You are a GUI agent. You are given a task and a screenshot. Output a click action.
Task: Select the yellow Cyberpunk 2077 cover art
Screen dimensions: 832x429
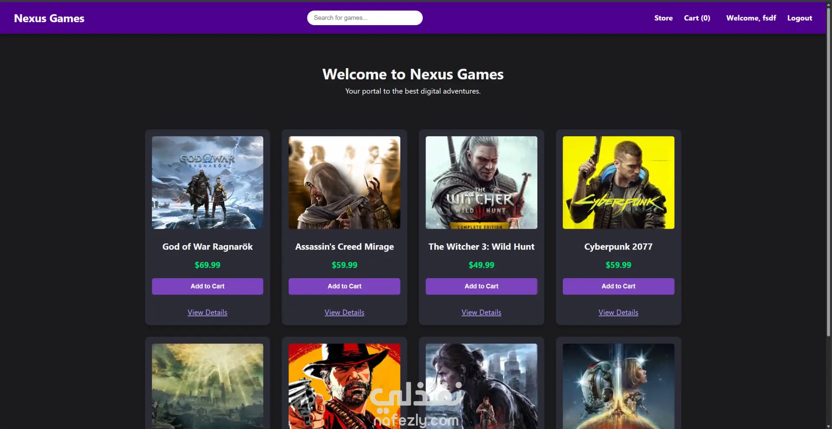pyautogui.click(x=618, y=183)
